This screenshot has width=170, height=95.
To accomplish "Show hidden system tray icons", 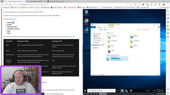I will point(152,91).
